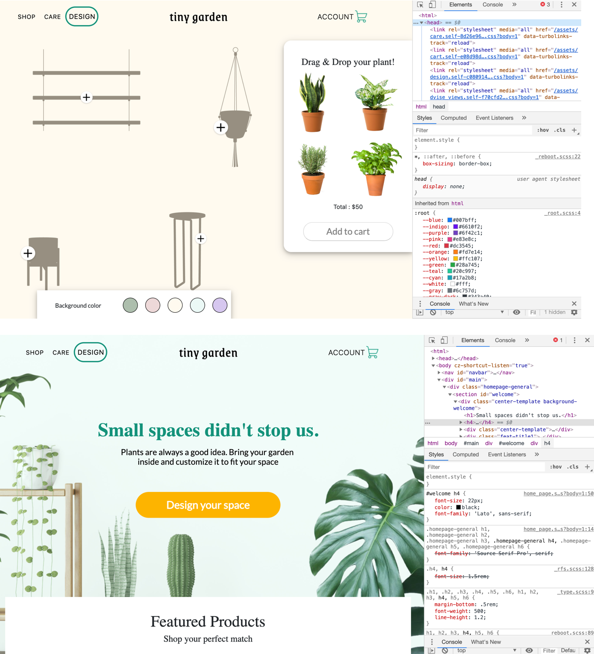Click the cart icon on the design page

pos(361,17)
